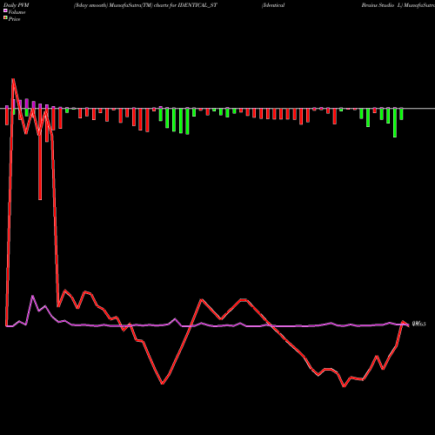Click the tallest red price spike peak
435x435 pixels.
tap(13, 79)
